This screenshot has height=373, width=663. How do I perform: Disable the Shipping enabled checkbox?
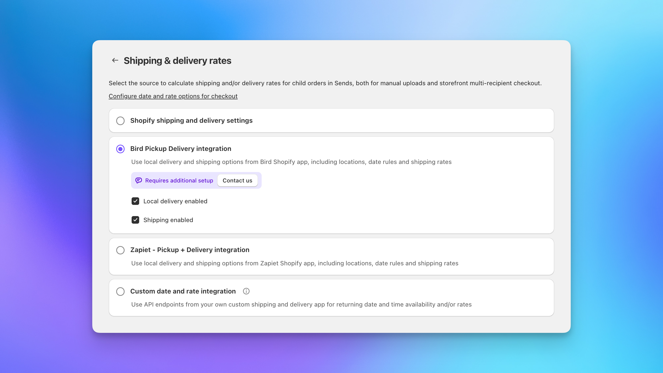point(135,220)
